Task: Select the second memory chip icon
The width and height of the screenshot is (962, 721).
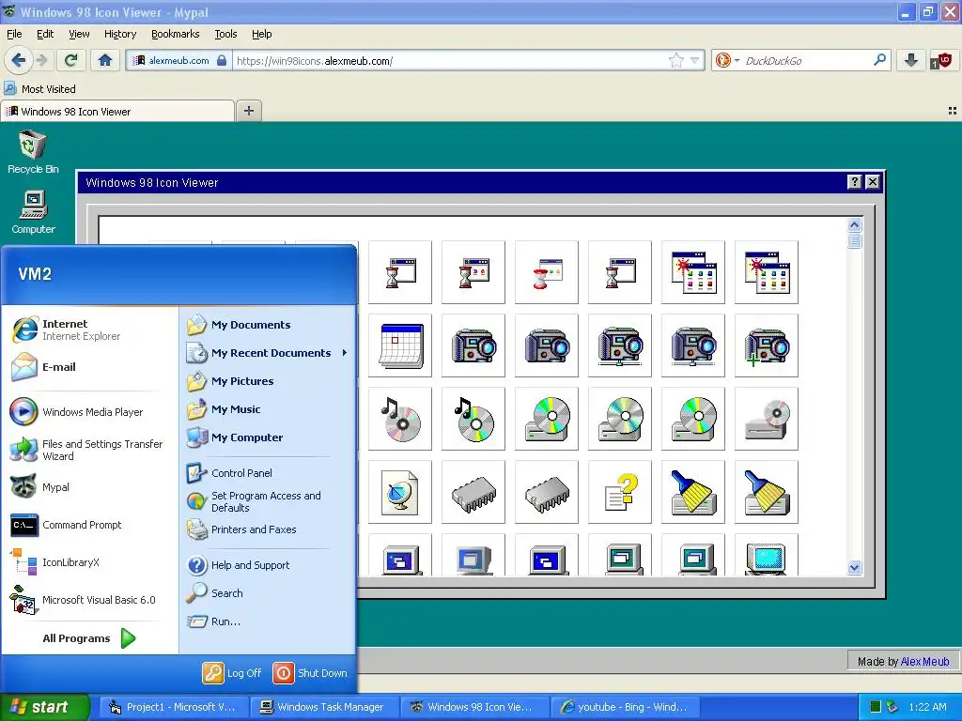Action: [547, 492]
